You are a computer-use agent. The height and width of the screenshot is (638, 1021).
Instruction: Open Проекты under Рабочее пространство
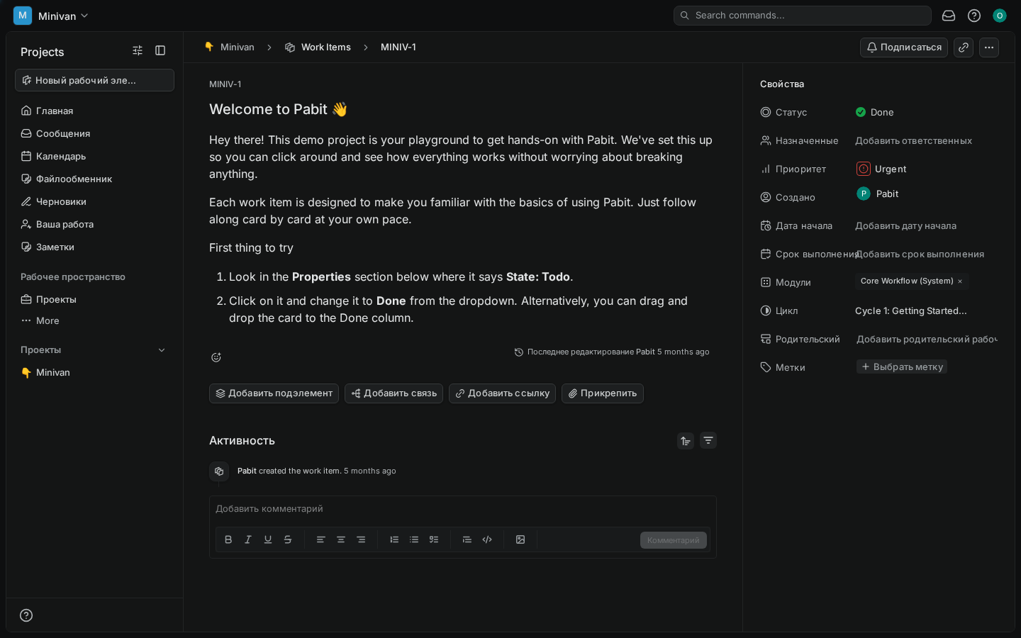click(94, 299)
